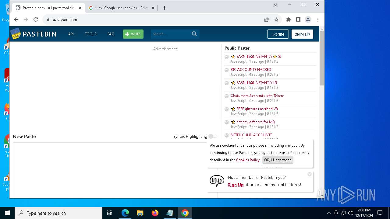
Task: Click the Chrome icon in taskbar
Action: click(185, 213)
